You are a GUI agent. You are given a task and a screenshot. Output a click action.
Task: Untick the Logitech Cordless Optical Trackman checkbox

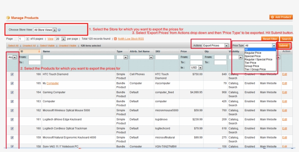pyautogui.click(x=12, y=129)
